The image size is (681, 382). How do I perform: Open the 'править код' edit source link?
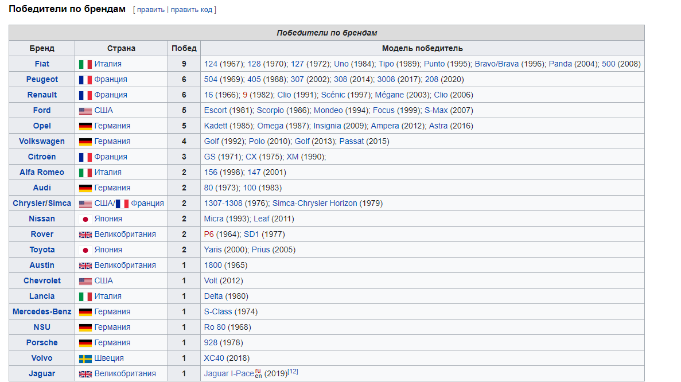point(192,10)
